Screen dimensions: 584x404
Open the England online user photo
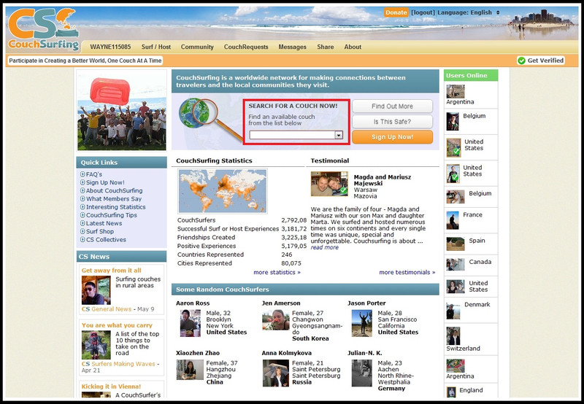451,392
